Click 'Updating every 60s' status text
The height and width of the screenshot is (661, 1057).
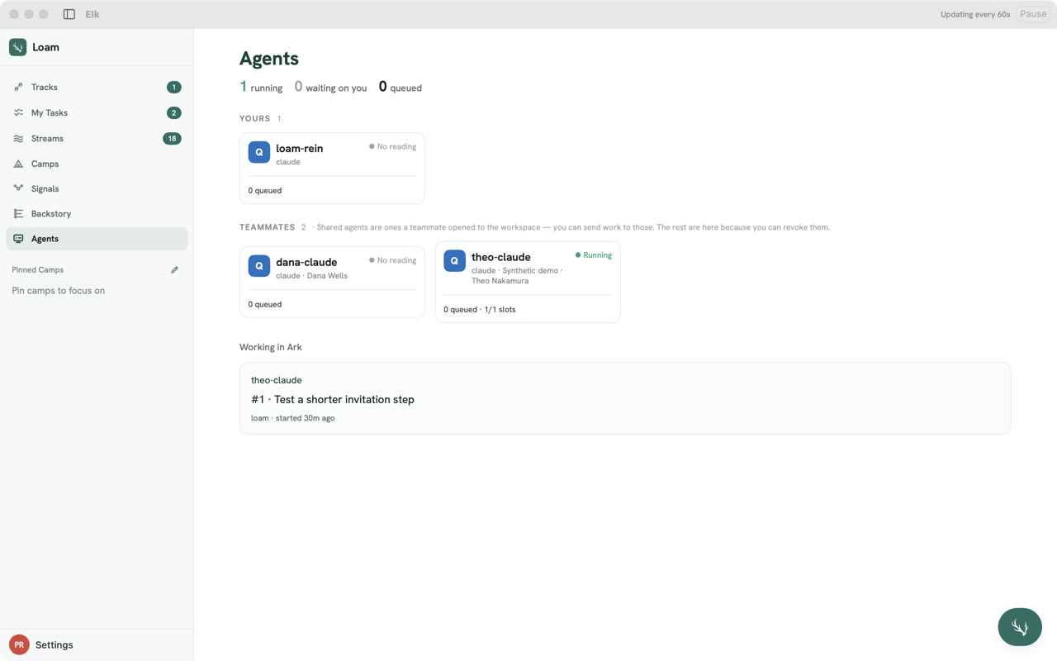point(975,14)
